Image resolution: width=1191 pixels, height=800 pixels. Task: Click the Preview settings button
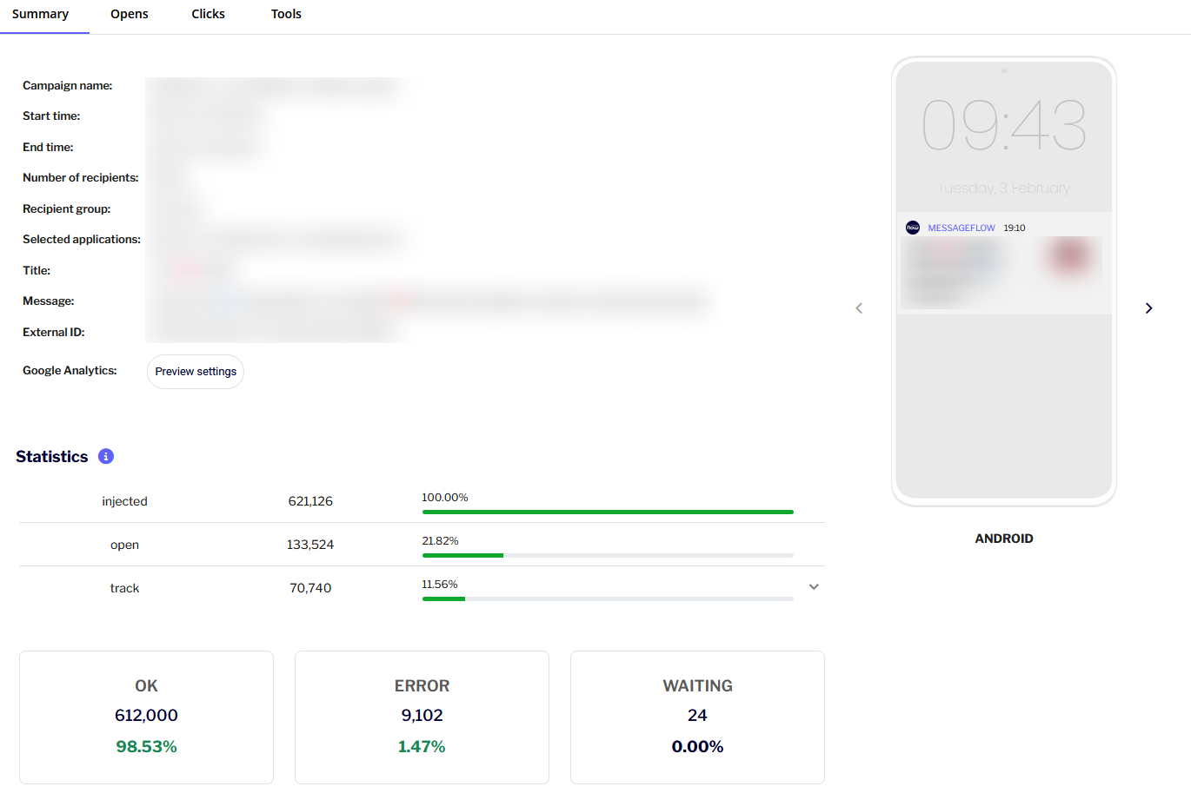[196, 372]
